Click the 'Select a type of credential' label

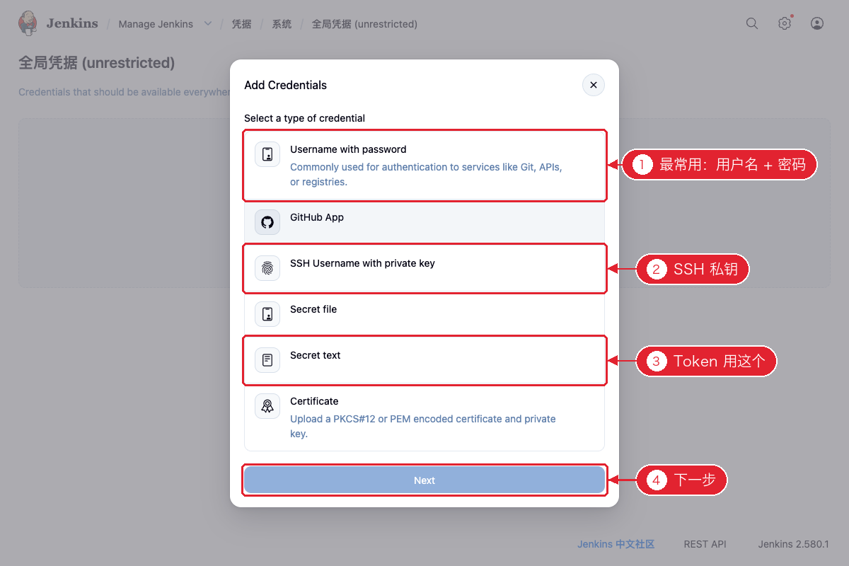coord(304,118)
